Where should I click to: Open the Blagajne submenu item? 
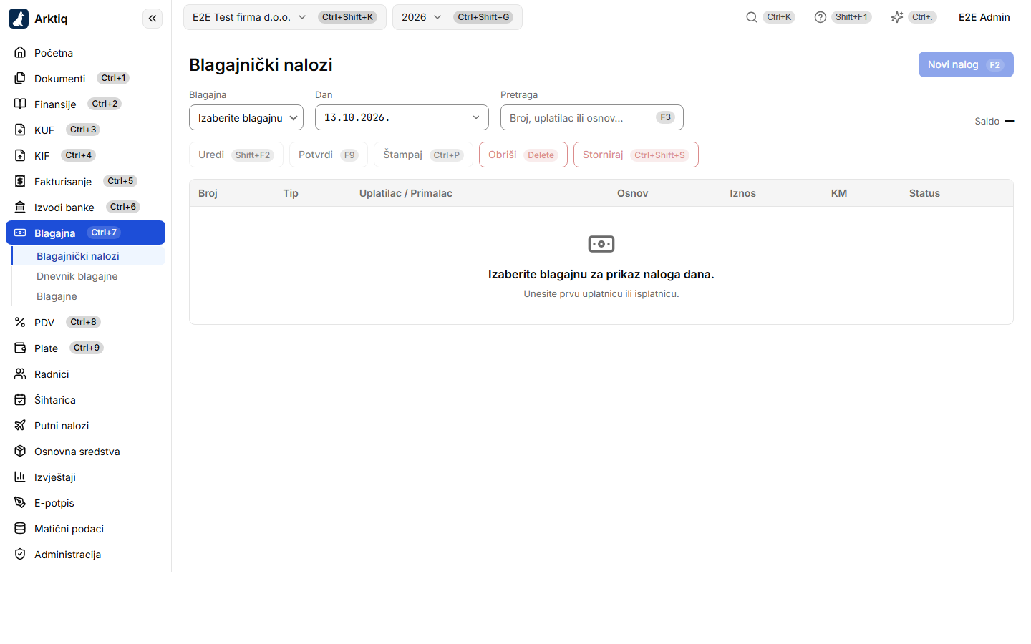[89, 296]
